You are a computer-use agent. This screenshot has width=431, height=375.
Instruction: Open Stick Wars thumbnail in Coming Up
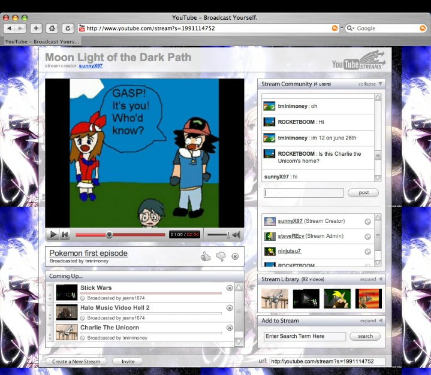(67, 292)
